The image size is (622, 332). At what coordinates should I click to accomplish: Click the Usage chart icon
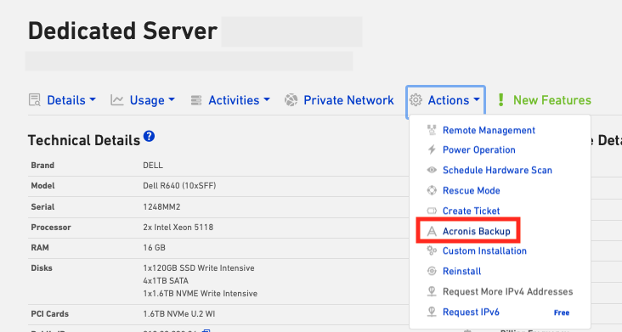pos(116,100)
